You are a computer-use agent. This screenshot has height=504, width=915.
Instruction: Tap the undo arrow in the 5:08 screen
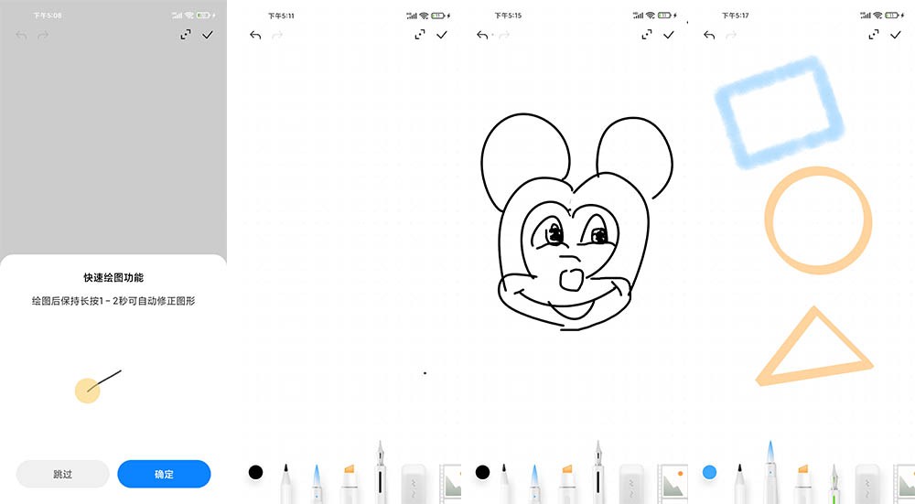(x=22, y=36)
